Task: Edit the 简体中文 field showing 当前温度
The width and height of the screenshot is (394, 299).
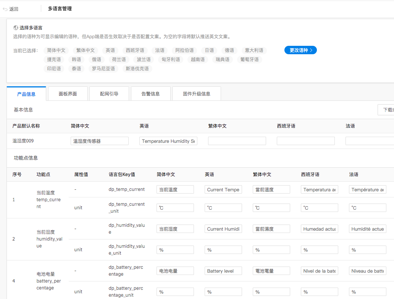Action: point(175,189)
